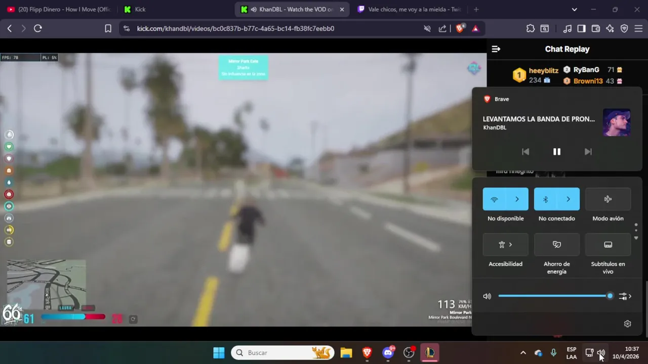
Task: Enable Modo avión
Action: pyautogui.click(x=608, y=199)
